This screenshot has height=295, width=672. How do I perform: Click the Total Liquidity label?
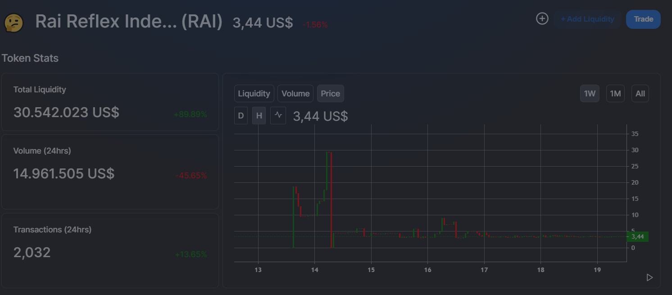tap(40, 90)
